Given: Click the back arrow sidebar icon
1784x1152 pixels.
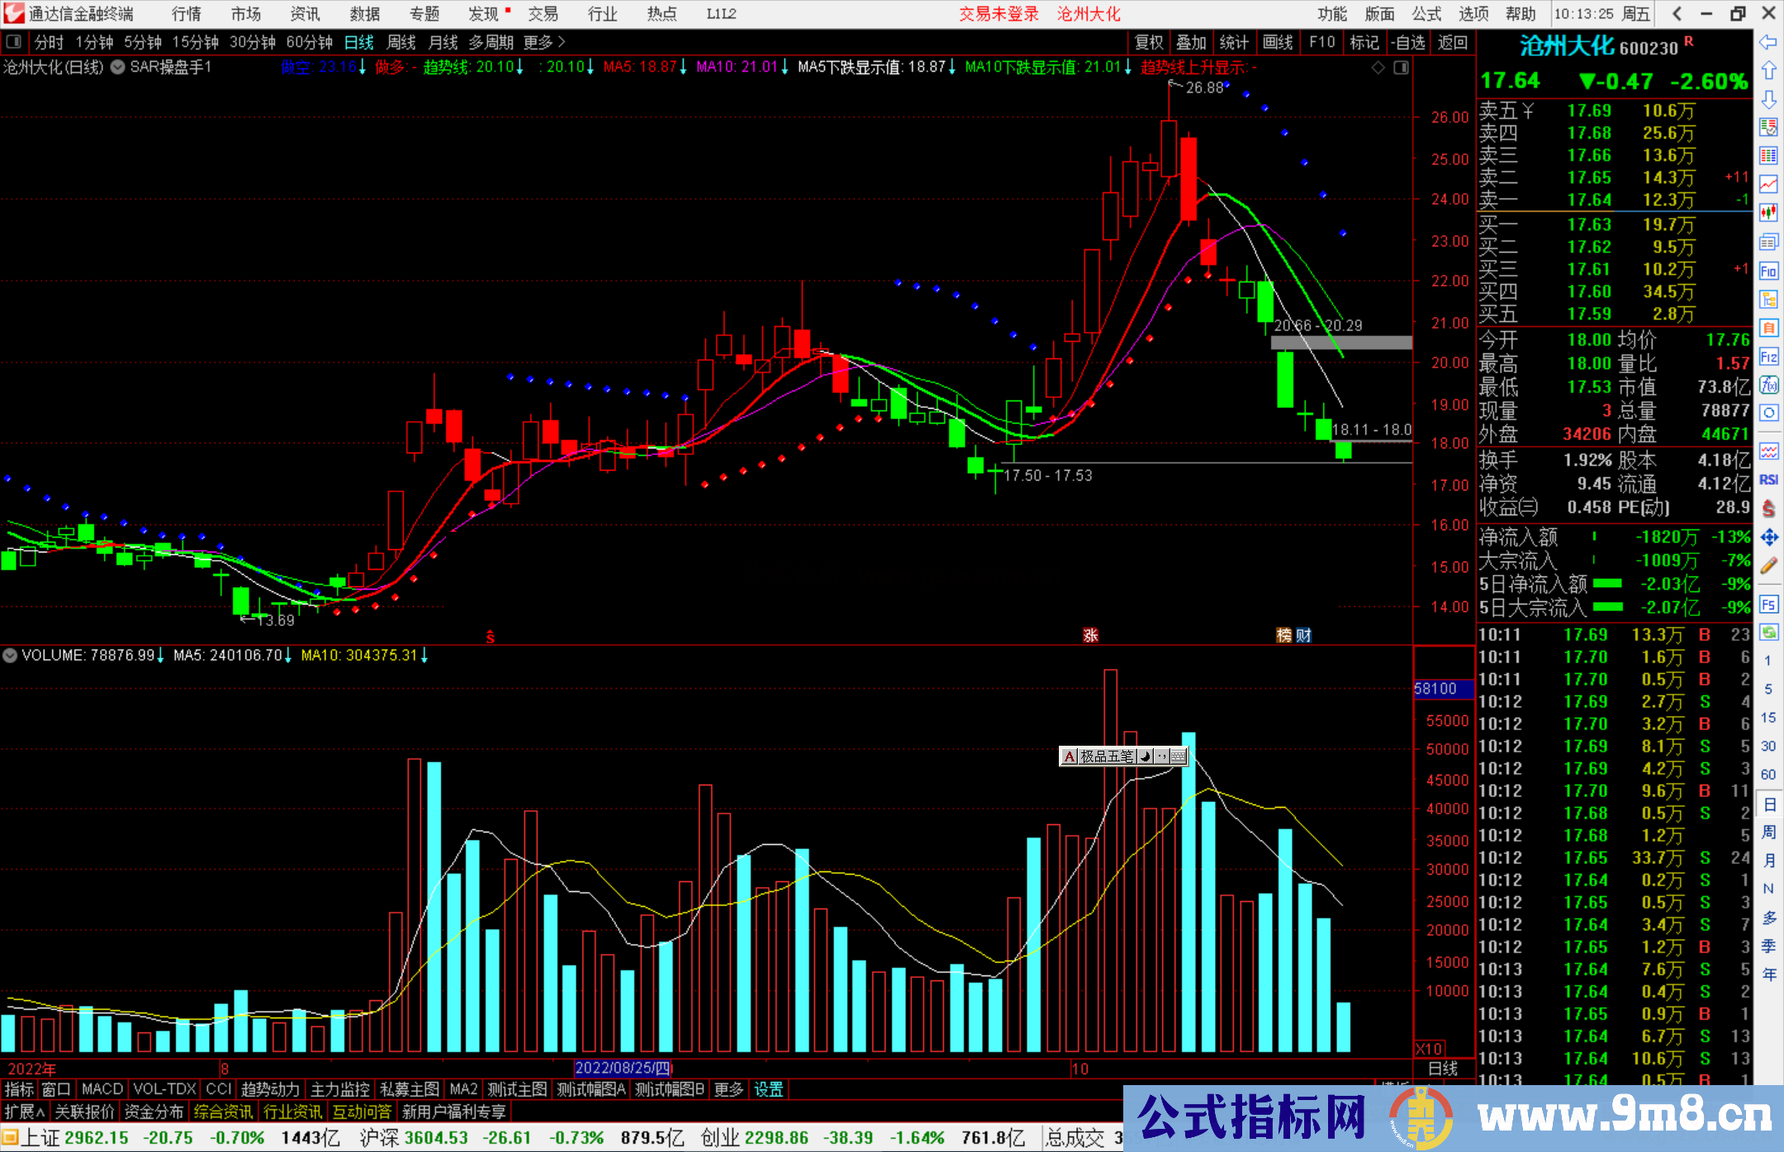Looking at the screenshot, I should [1768, 41].
